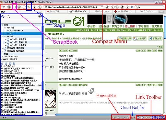This screenshot has width=166, height=120.
Task: Open the URL bar history dropdown arrow
Action: coord(102,7)
